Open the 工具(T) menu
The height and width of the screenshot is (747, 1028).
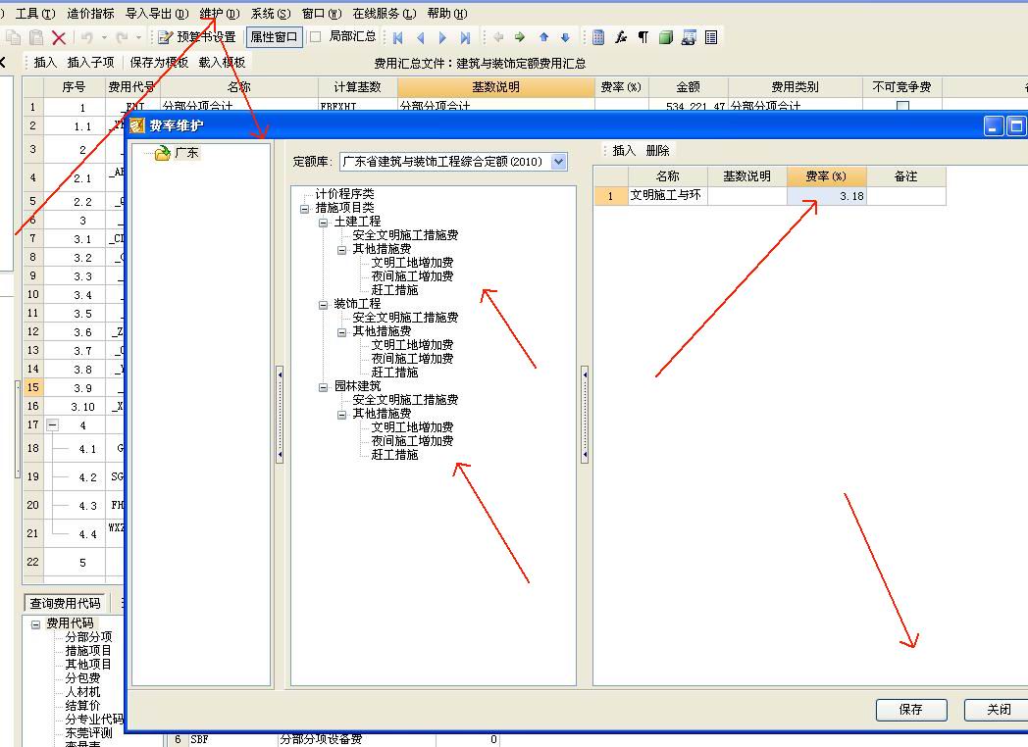tap(35, 13)
